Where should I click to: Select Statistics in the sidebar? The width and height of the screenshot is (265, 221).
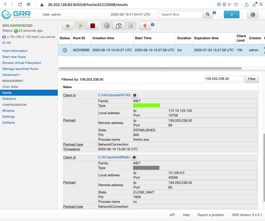click(x=9, y=99)
